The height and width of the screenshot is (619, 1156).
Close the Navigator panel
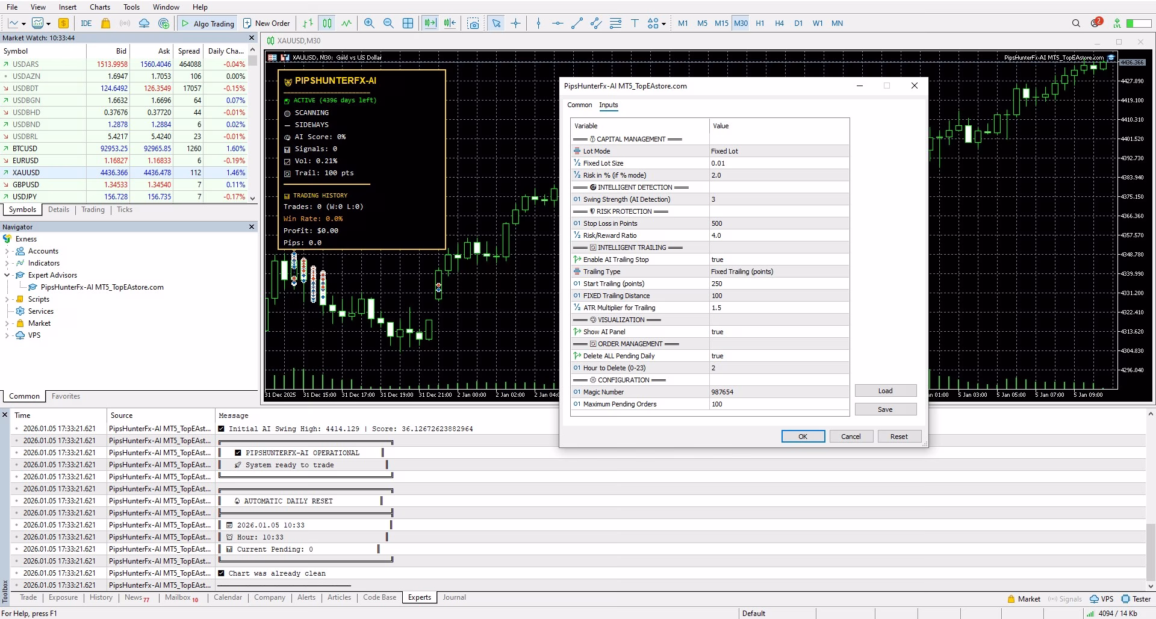252,227
